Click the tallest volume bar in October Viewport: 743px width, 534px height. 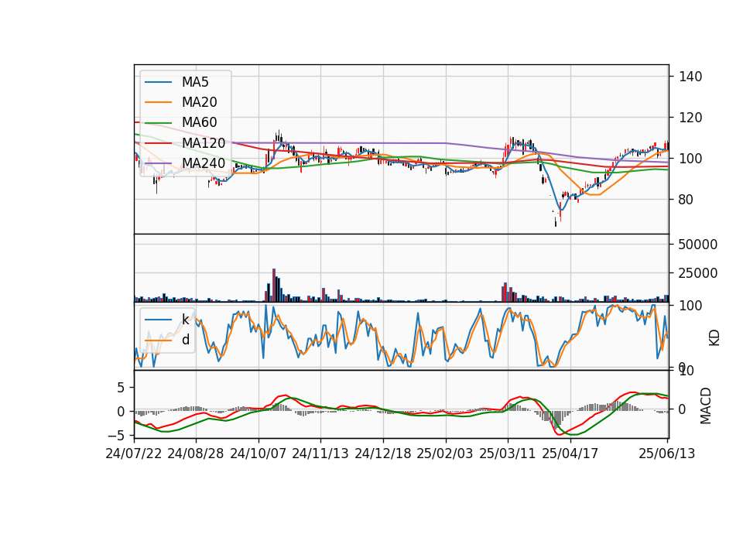click(x=274, y=286)
